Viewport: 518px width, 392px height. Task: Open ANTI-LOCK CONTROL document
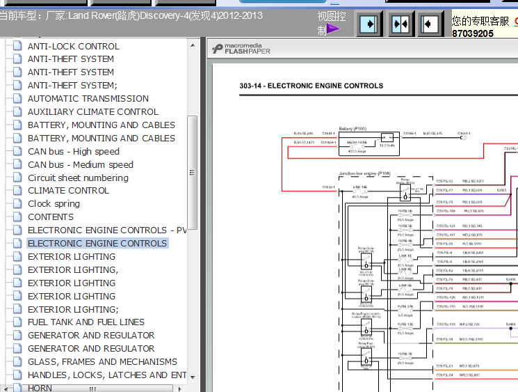pos(73,47)
